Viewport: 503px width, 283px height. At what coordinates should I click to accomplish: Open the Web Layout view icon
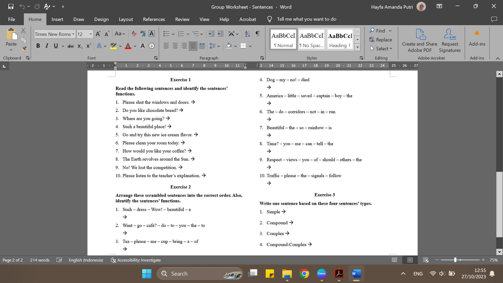[426, 260]
